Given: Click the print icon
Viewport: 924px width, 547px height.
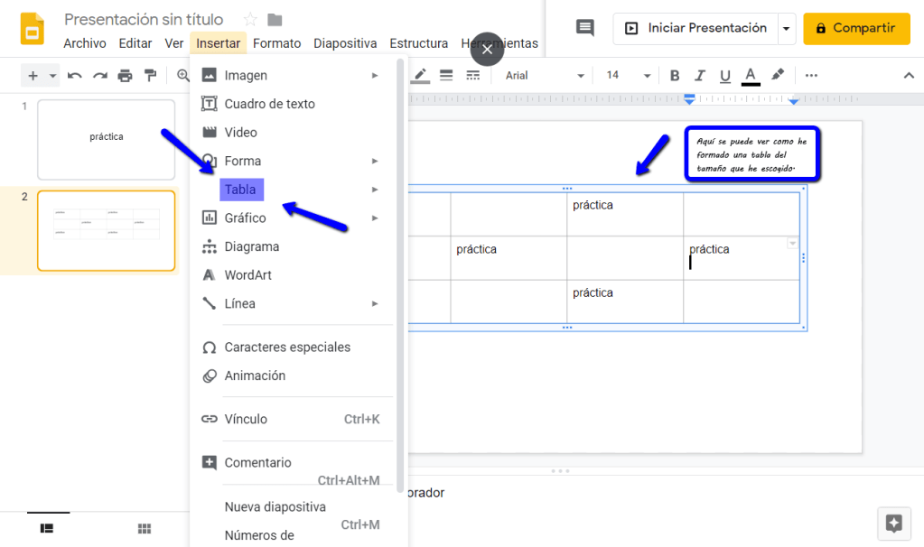Looking at the screenshot, I should 125,76.
